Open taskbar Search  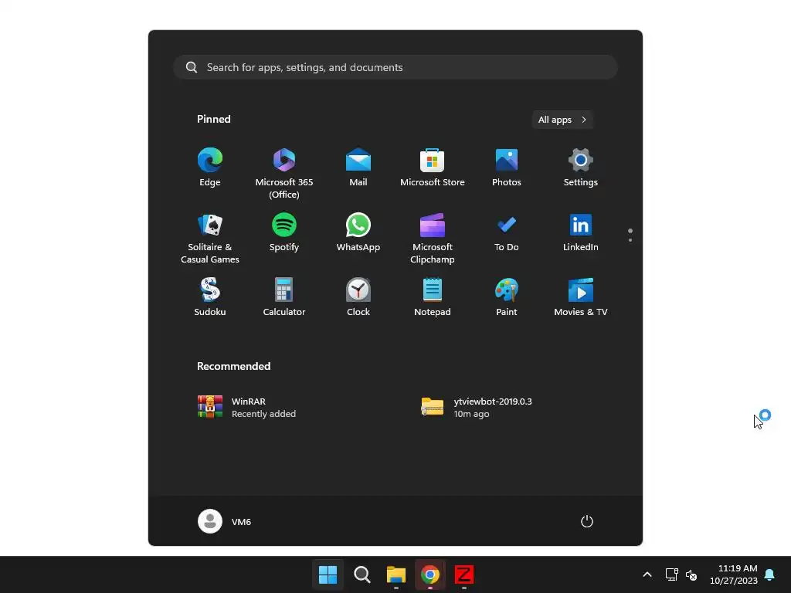(362, 574)
